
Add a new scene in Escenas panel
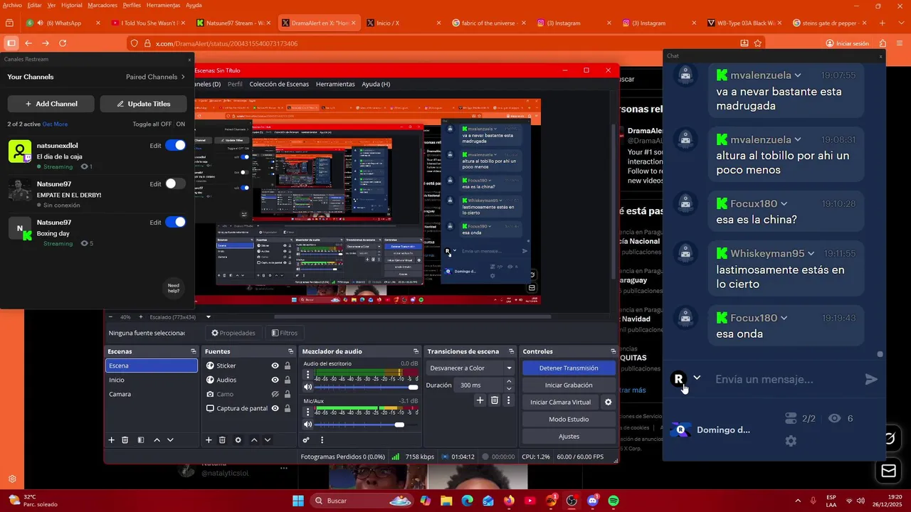click(x=111, y=440)
